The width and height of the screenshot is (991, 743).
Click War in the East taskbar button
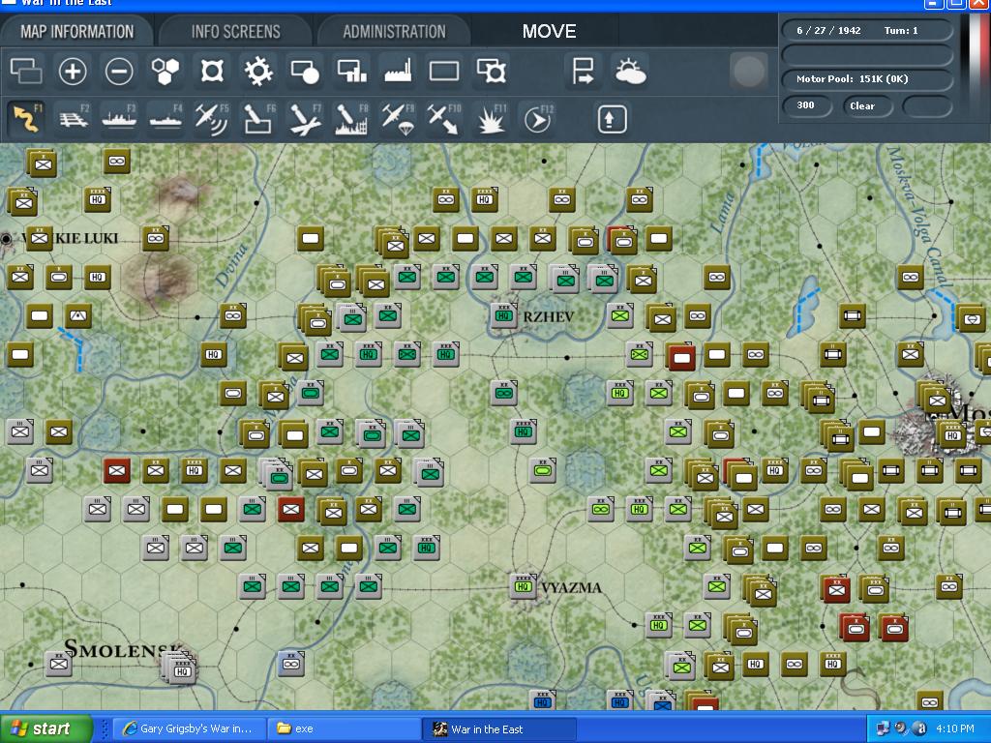[499, 729]
